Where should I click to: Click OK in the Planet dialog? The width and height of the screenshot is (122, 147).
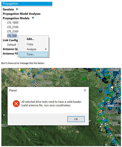76,119
